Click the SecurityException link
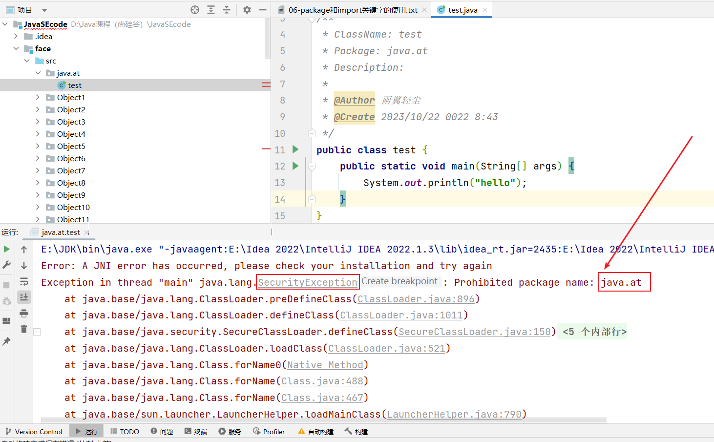 308,282
